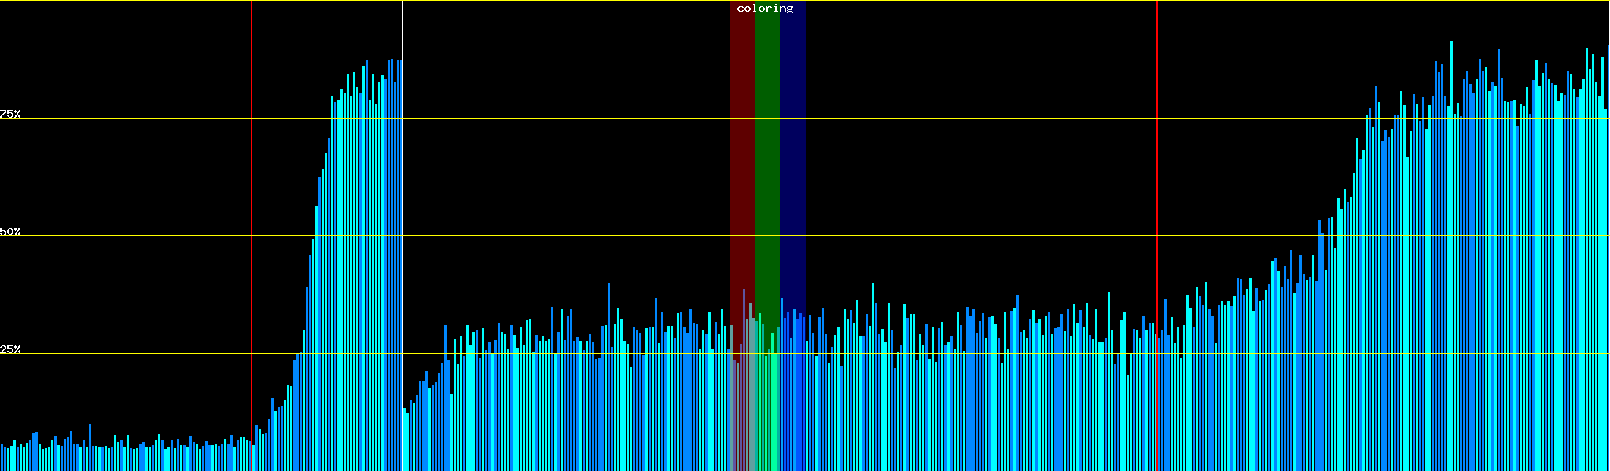Click the tallest spike between white line and red band
Screen dimensions: 1610x471
point(608,314)
